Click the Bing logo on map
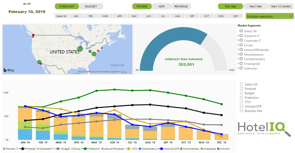The image size is (295, 153). pos(8,70)
